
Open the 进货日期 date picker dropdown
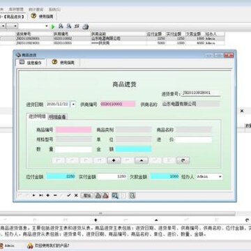pos(73,104)
